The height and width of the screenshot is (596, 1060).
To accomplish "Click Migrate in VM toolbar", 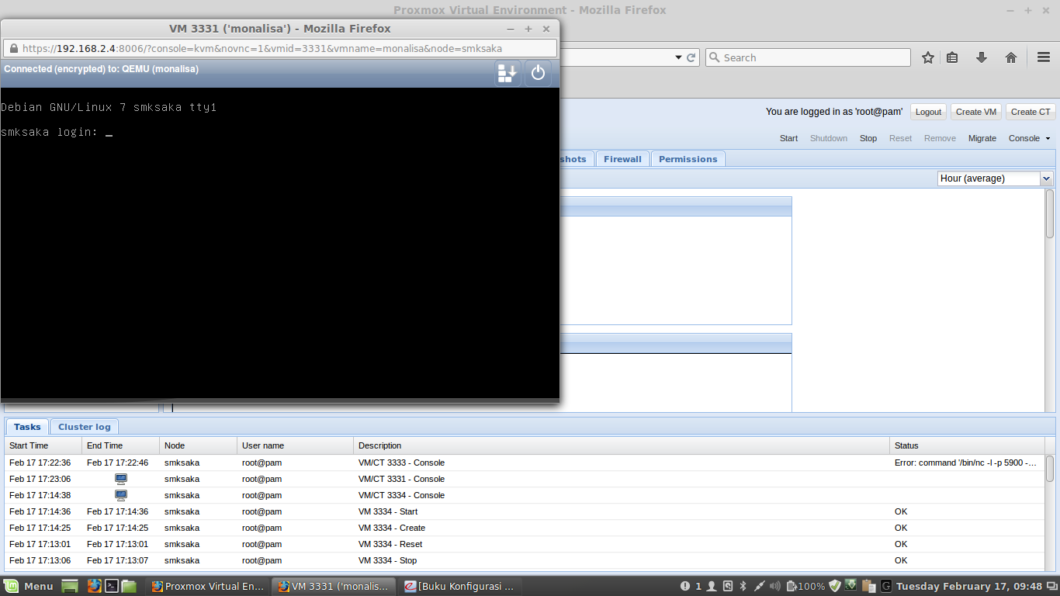I will pyautogui.click(x=982, y=138).
